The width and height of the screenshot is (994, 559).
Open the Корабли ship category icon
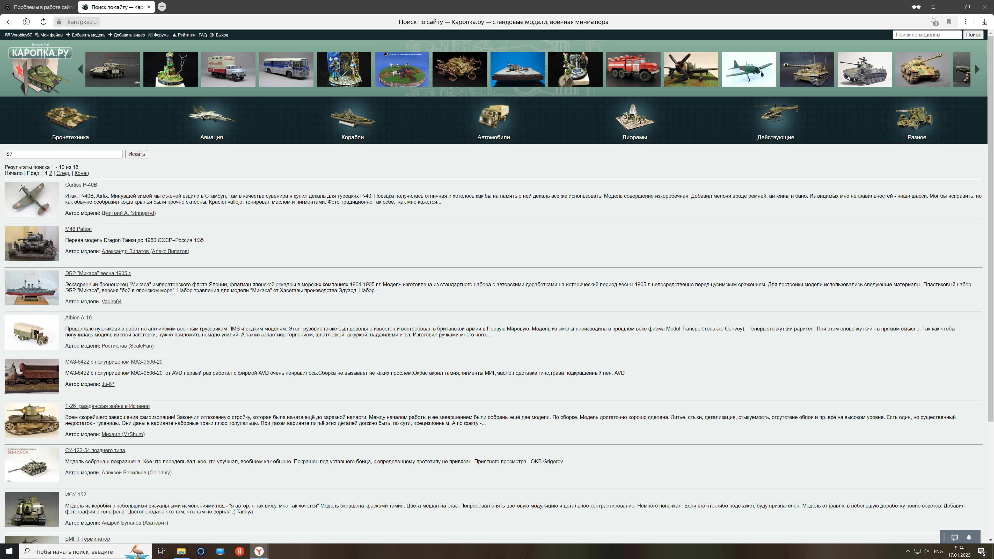coord(352,117)
